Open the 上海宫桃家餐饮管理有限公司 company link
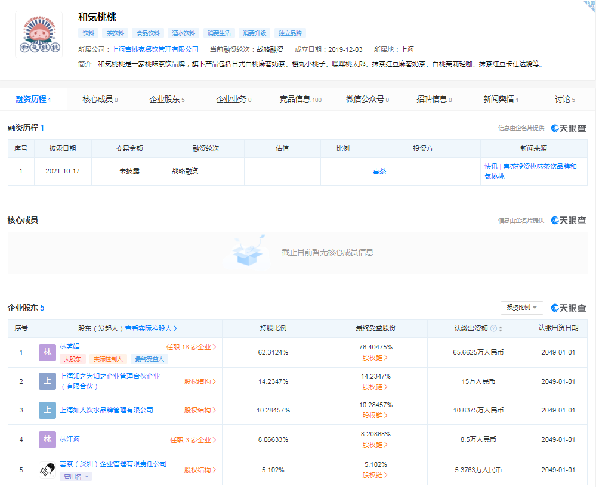This screenshot has height=487, width=596. [x=155, y=49]
